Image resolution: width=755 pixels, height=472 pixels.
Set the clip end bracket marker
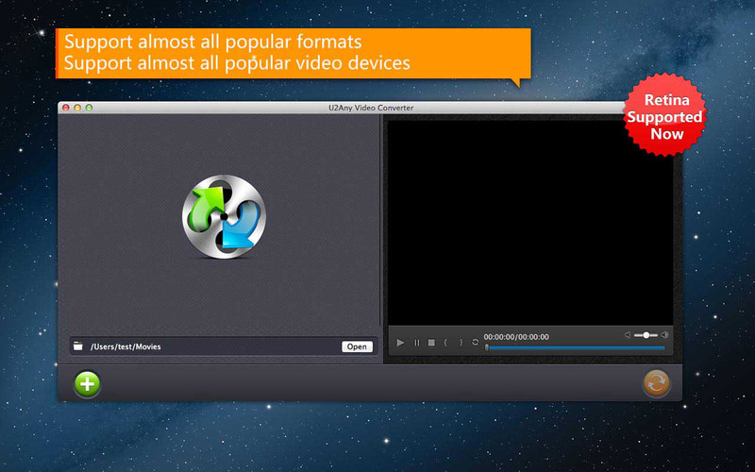click(461, 343)
